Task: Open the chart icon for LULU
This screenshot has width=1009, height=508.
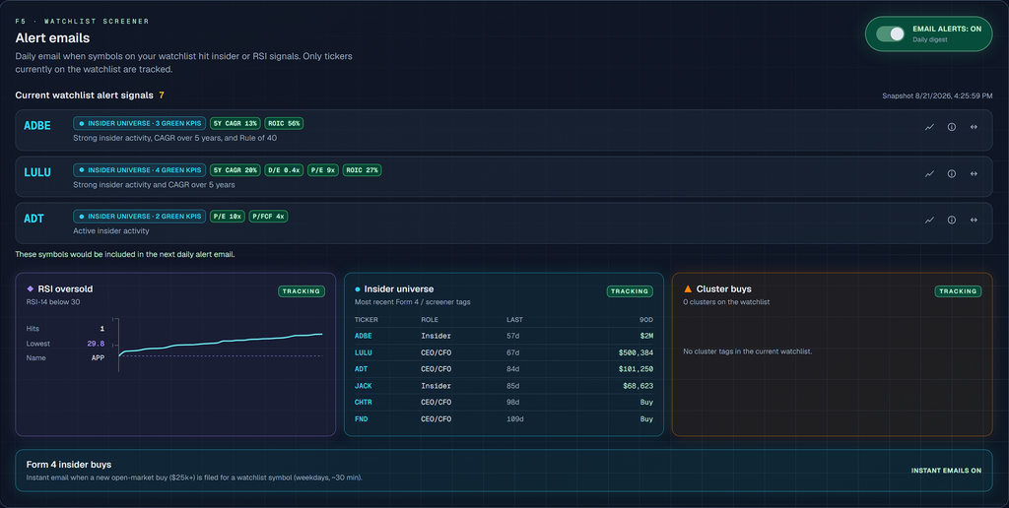Action: click(929, 173)
